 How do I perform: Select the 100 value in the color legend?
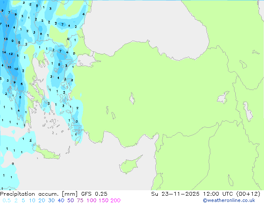coord(92,201)
